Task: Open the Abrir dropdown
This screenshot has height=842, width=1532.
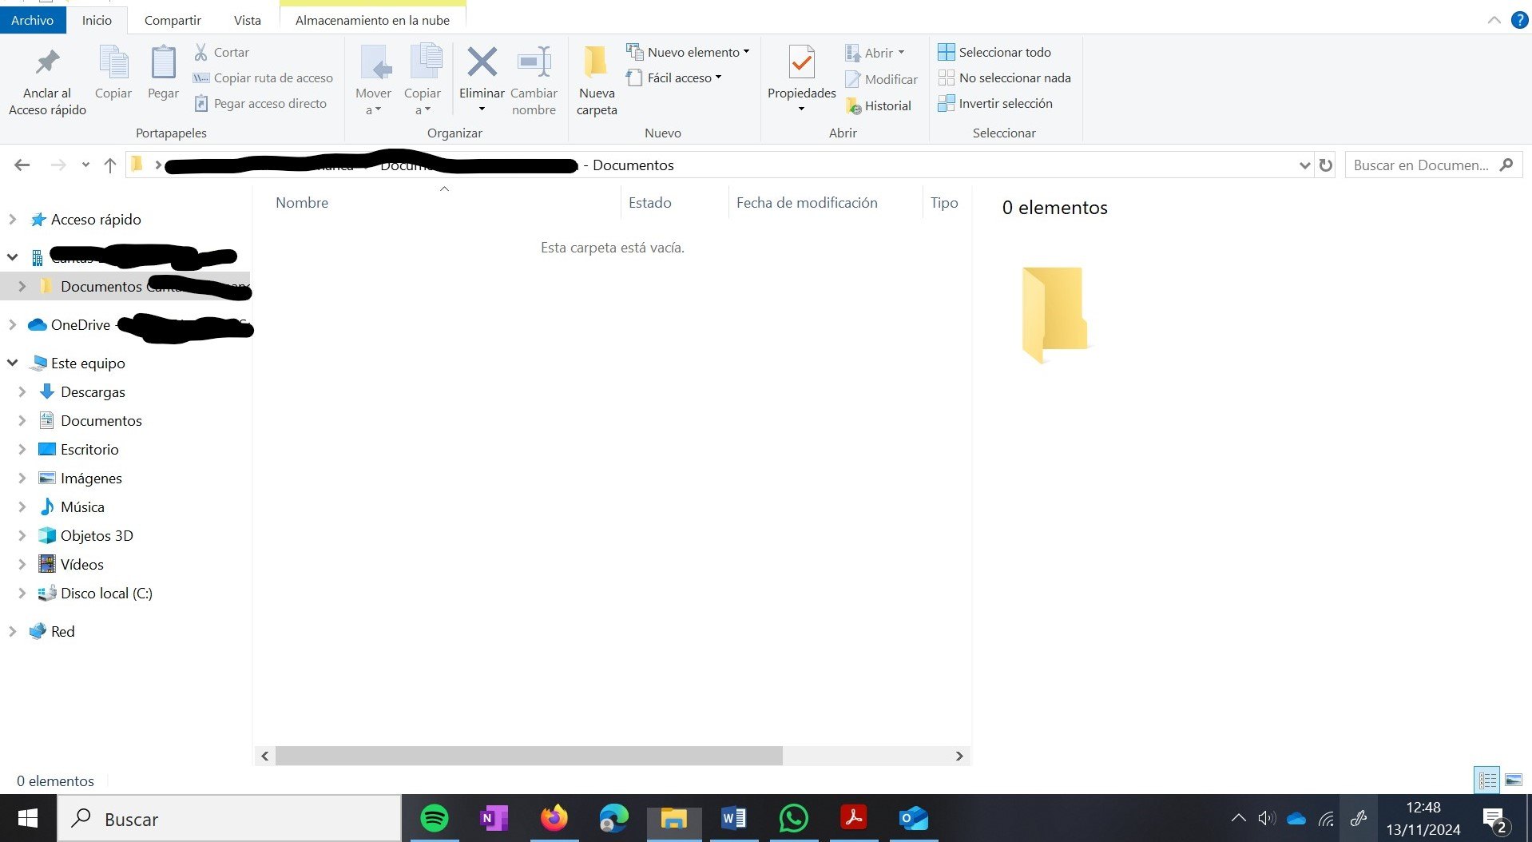Action: 875,53
